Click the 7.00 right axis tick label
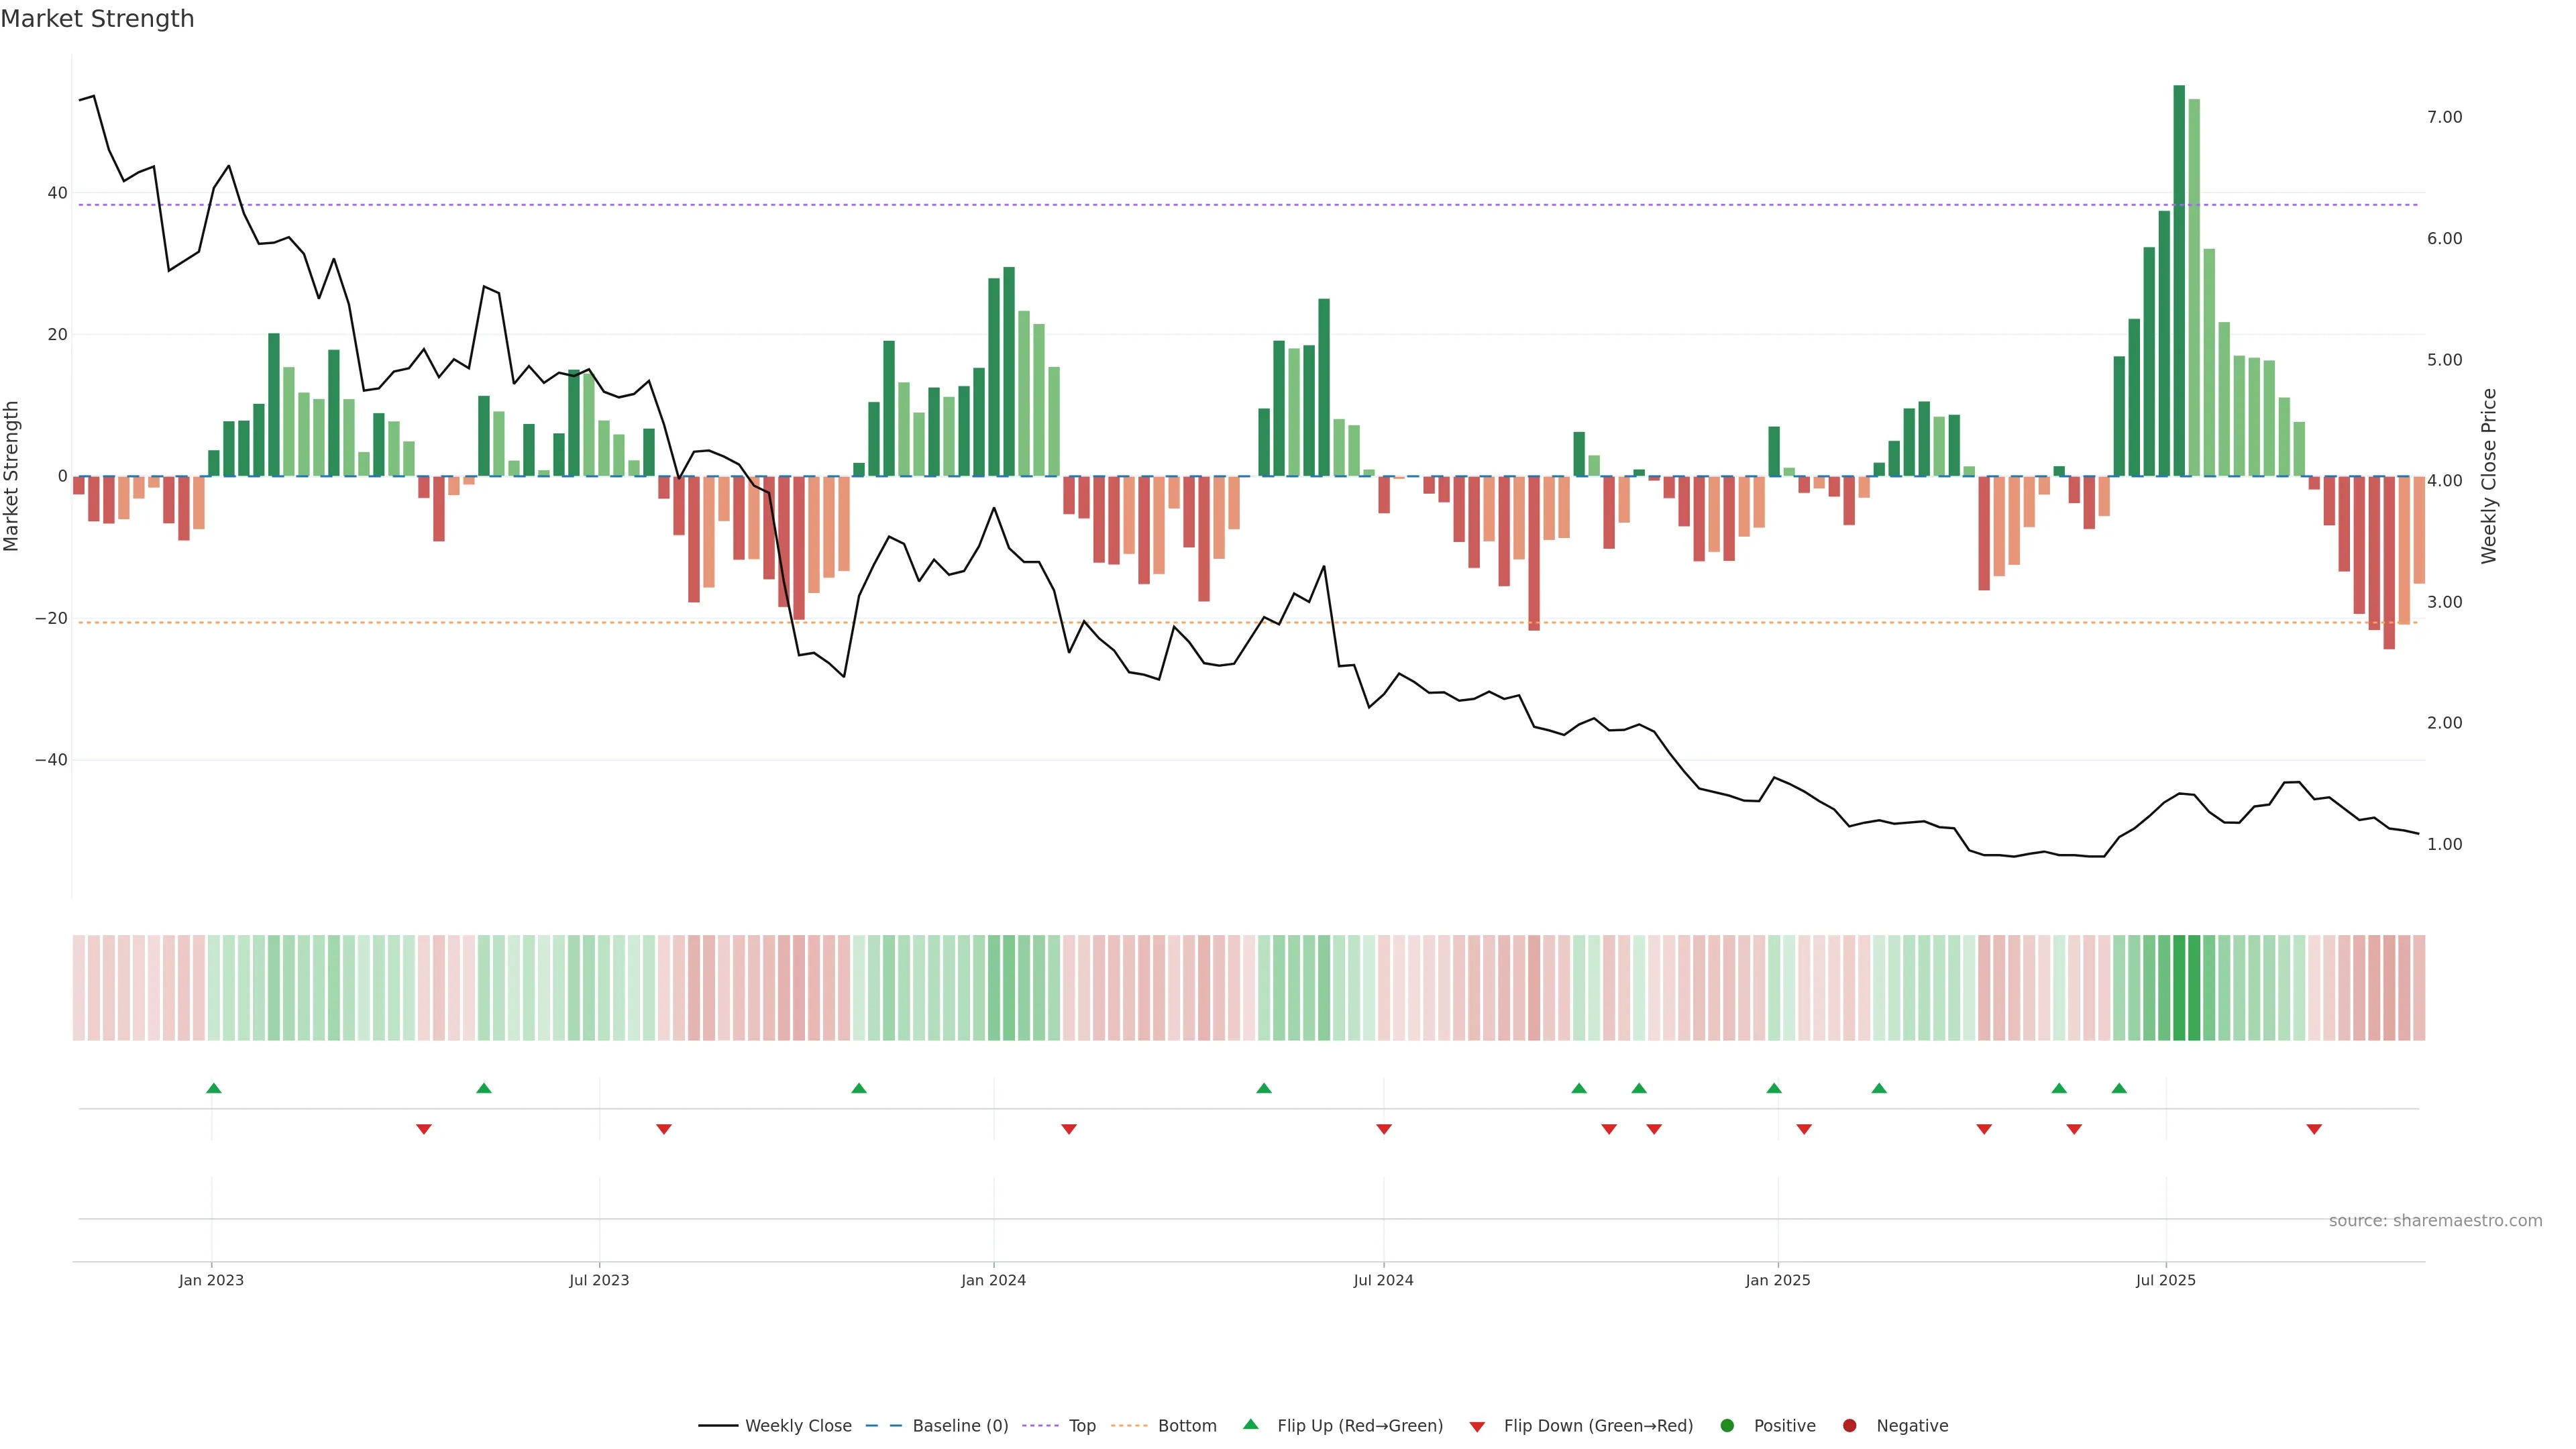Image resolution: width=2576 pixels, height=1449 pixels. pyautogui.click(x=2444, y=117)
